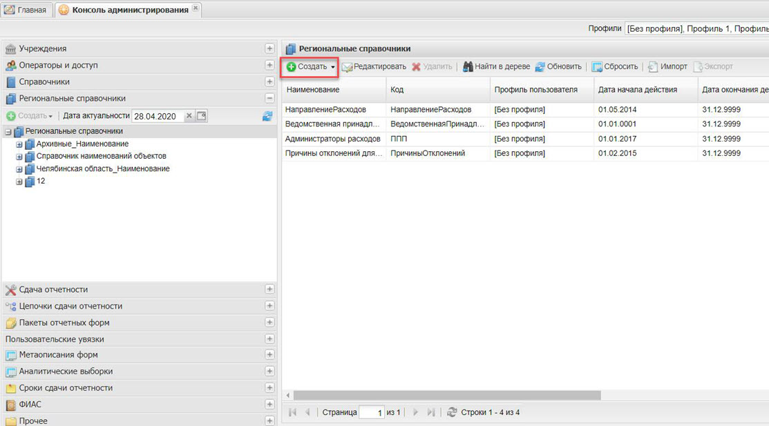Refresh the tree with left panel refresh icon

tap(267, 116)
